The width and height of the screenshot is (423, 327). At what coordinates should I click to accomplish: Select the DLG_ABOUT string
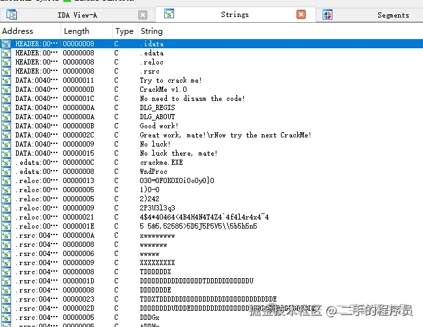coord(157,117)
